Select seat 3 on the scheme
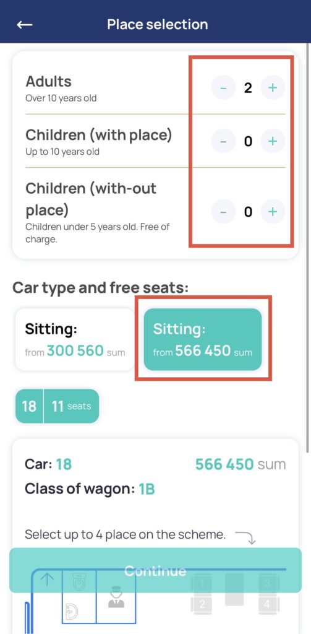The height and width of the screenshot is (634, 311). pos(267,583)
